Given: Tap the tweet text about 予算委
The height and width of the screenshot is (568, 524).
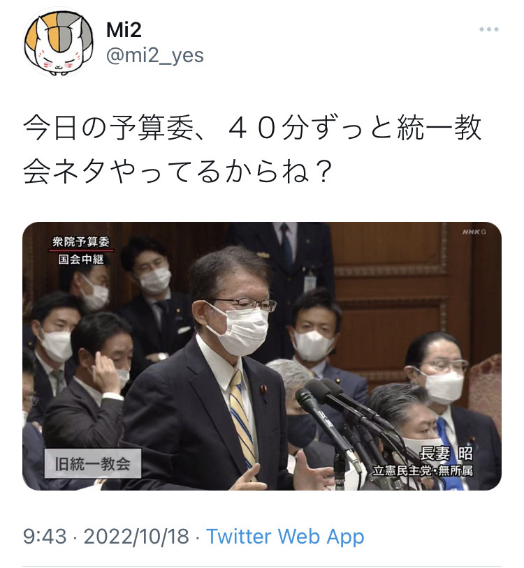Looking at the screenshot, I should point(252,149).
